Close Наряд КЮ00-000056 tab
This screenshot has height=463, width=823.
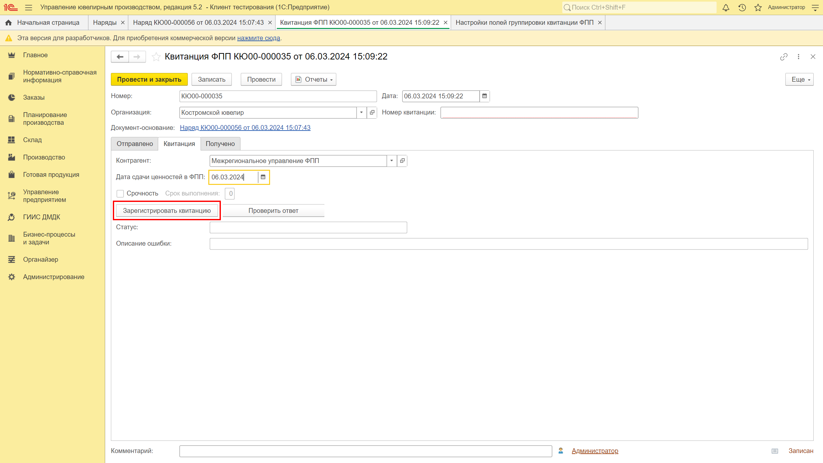tap(270, 23)
